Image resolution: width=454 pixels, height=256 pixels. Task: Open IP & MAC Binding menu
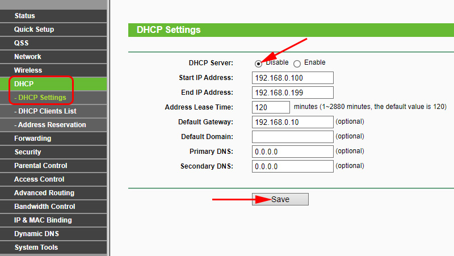[x=43, y=220]
